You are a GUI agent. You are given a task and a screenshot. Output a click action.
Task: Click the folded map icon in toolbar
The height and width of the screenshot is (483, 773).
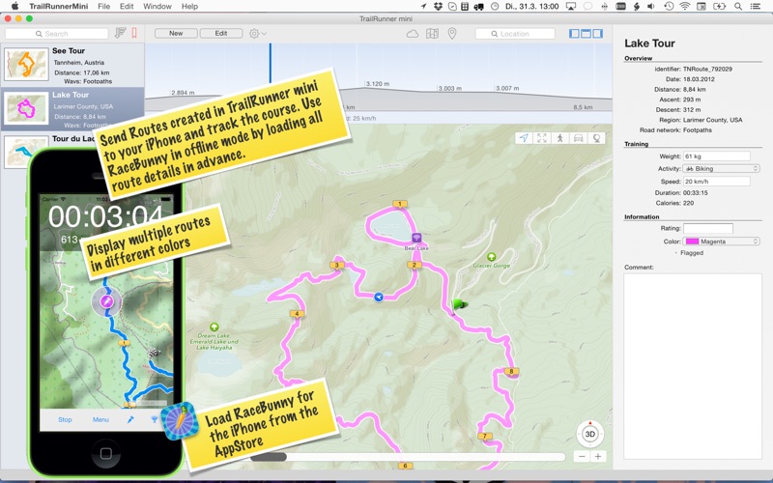[x=432, y=34]
